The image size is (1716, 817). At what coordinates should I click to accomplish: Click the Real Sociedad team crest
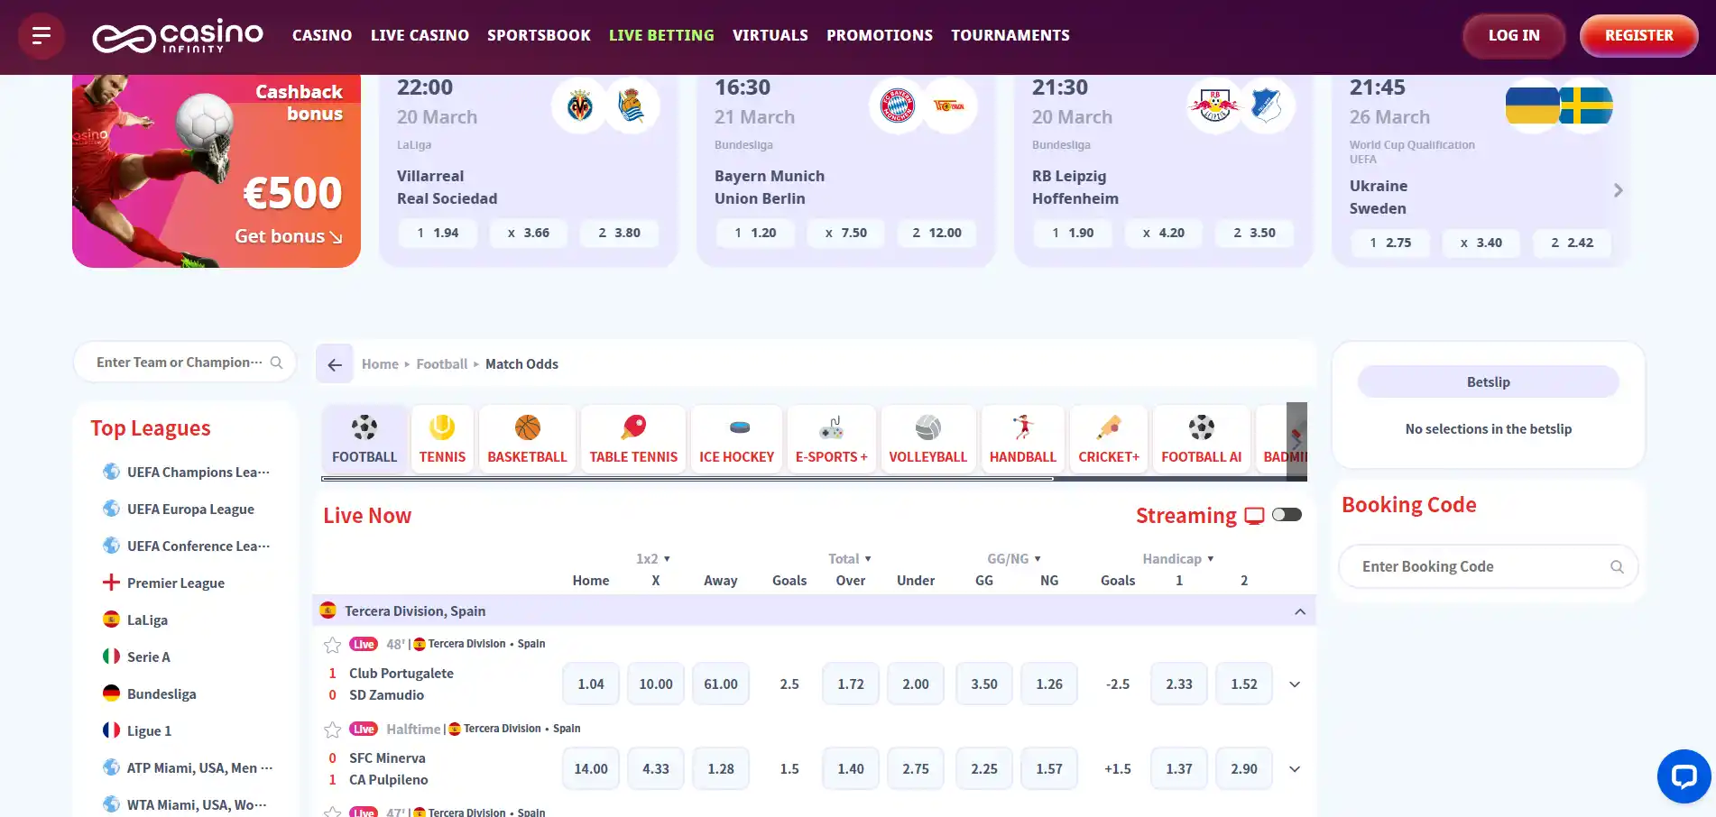click(x=632, y=106)
